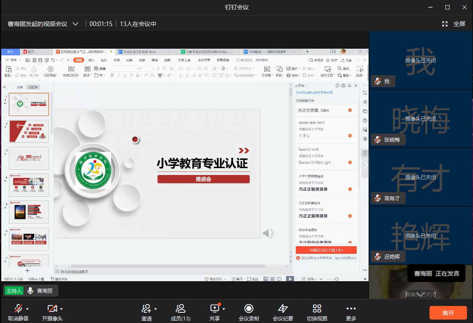Click the 共享 share screen icon
The width and height of the screenshot is (473, 323).
[214, 308]
